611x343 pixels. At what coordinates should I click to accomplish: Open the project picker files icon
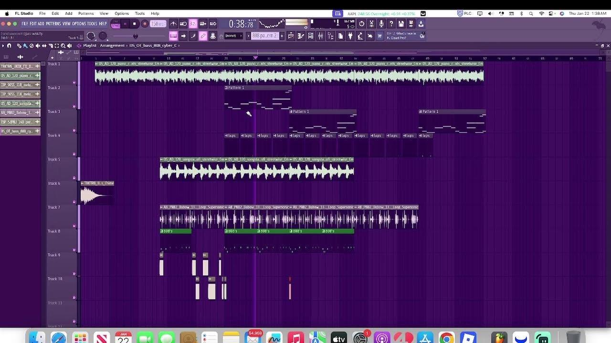[340, 36]
